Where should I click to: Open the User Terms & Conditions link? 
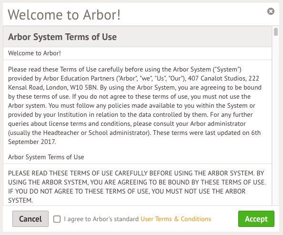176,219
